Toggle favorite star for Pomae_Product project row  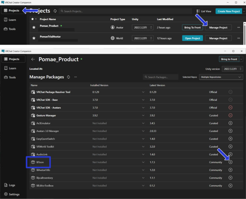pos(34,28)
